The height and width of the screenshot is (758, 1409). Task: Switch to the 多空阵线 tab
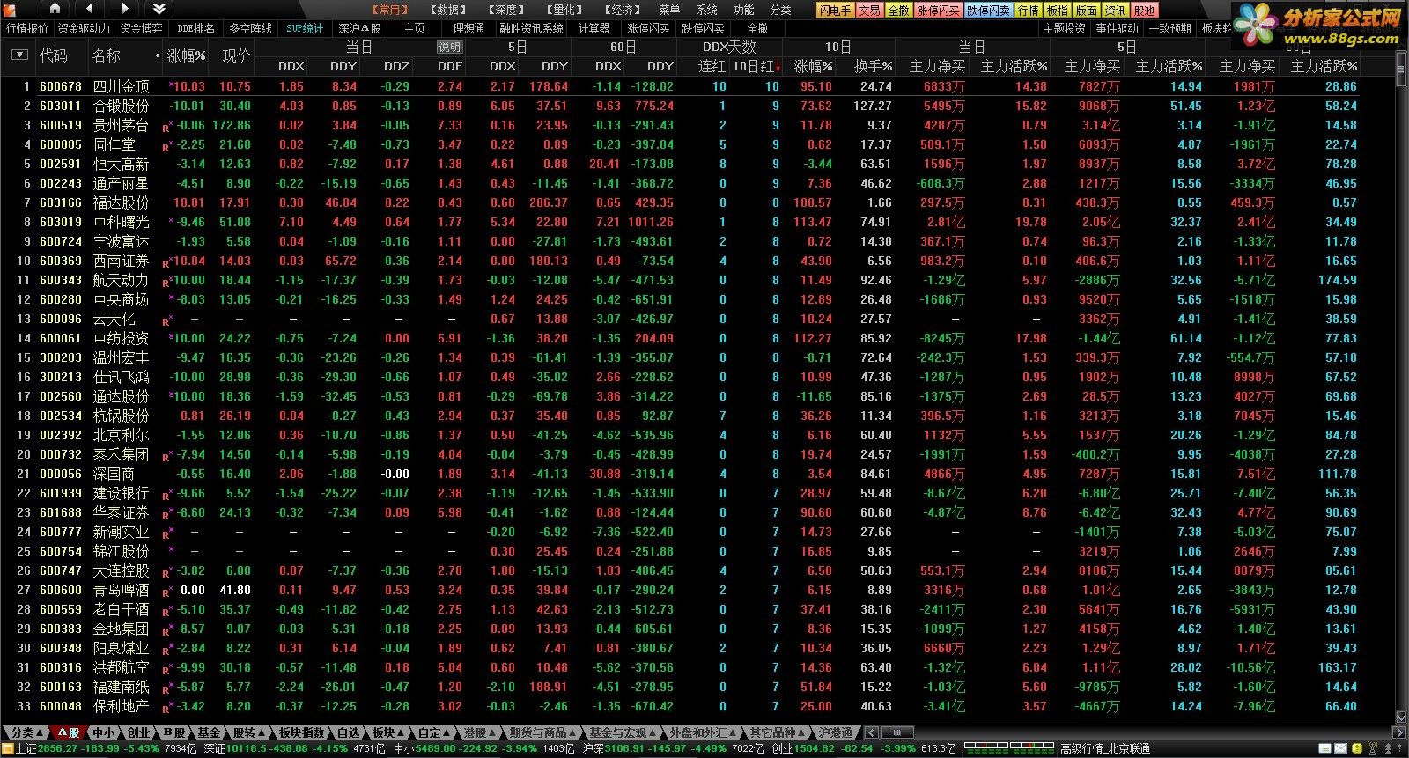click(251, 28)
